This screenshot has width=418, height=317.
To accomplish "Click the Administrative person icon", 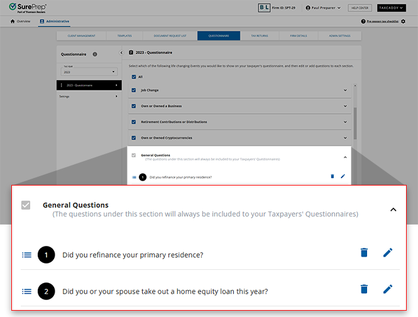I will (x=42, y=21).
